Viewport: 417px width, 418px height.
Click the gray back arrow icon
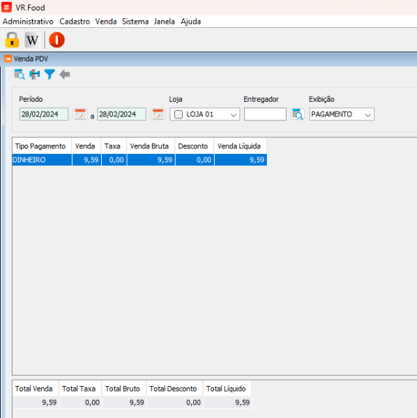click(65, 75)
